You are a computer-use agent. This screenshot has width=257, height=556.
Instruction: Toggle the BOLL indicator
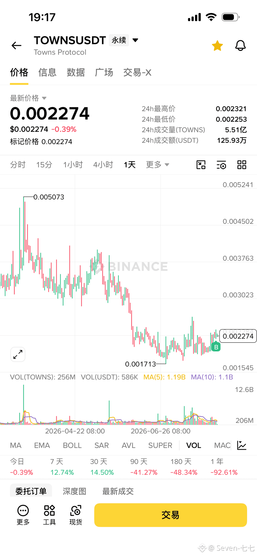pyautogui.click(x=72, y=445)
